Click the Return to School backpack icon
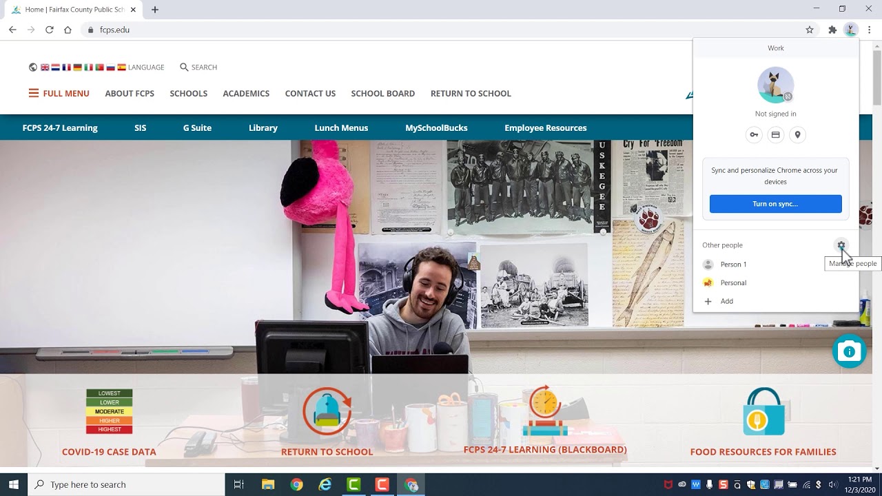 point(327,411)
